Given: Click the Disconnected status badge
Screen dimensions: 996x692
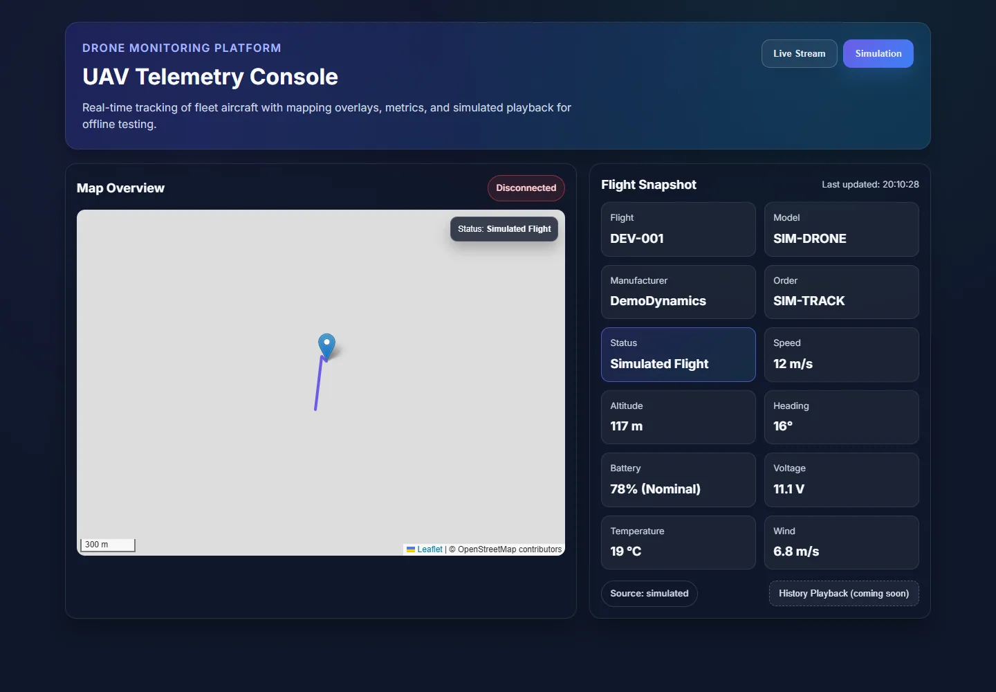Looking at the screenshot, I should point(526,188).
